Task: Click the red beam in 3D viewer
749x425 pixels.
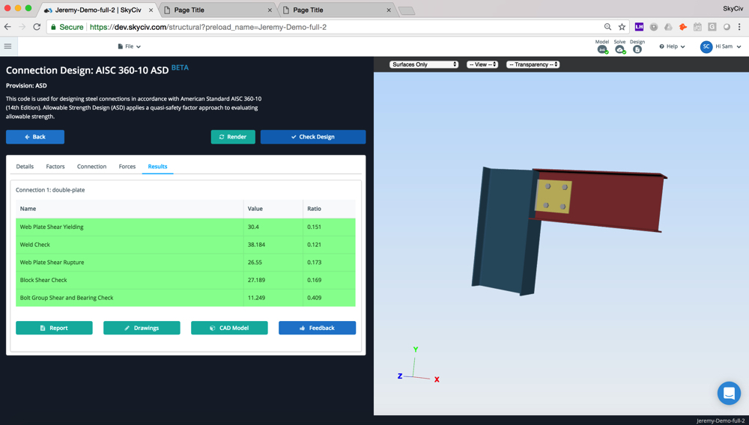Action: click(x=616, y=203)
